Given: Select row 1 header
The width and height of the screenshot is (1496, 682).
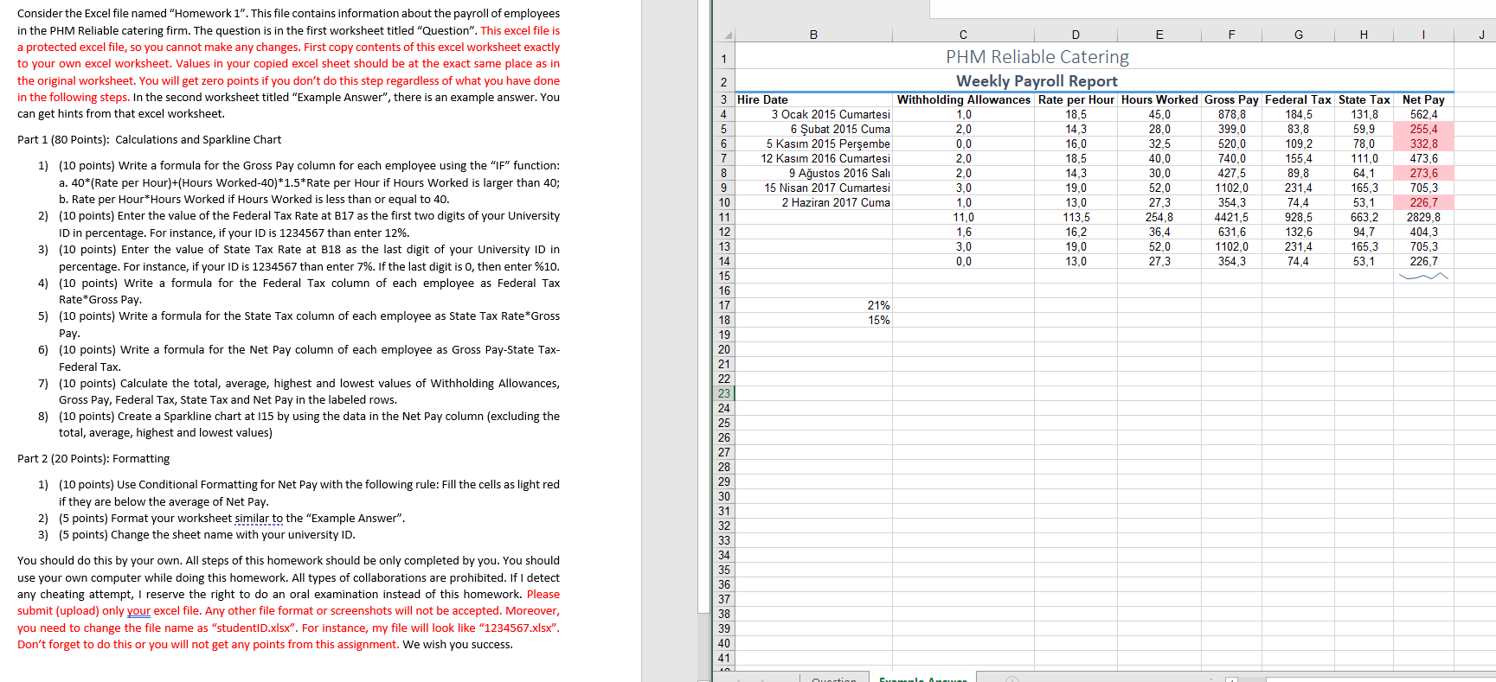Looking at the screenshot, I should coord(724,59).
